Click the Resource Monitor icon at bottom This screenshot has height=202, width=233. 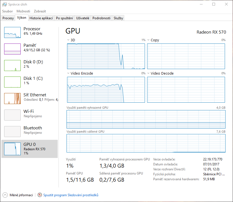coord(40,195)
